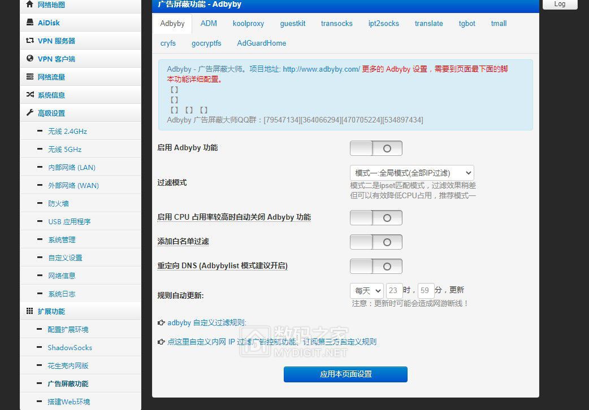
Task: Click the shuffle icon beside 系统信息
Action: click(x=29, y=95)
